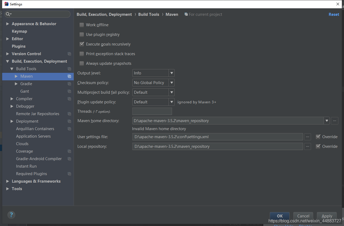Image resolution: width=344 pixels, height=226 pixels.
Task: Click the project-level icon next to Gradle-Android Compiler
Action: point(69,159)
